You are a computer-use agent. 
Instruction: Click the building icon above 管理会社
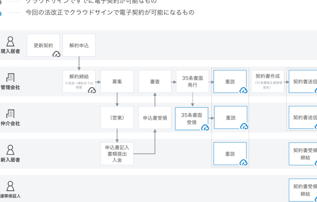(10, 77)
